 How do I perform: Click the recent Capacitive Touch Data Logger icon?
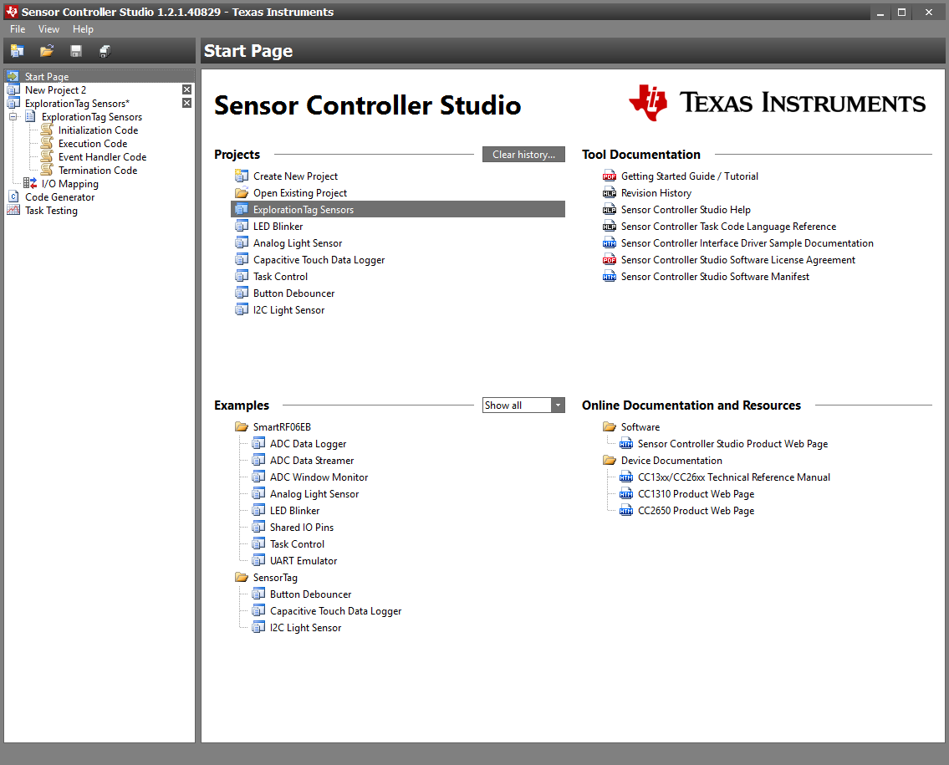[242, 260]
